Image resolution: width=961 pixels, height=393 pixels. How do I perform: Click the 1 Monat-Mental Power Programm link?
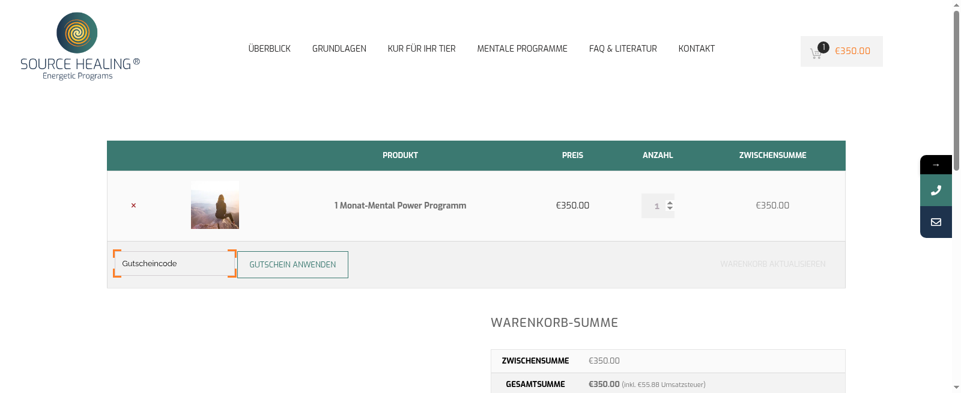point(400,206)
